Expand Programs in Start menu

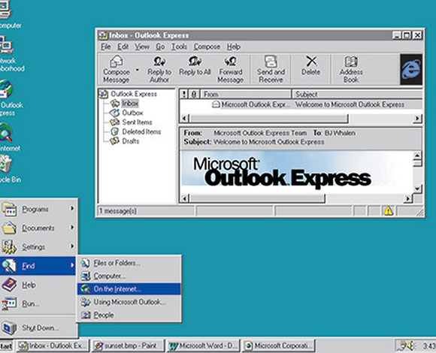coord(38,209)
